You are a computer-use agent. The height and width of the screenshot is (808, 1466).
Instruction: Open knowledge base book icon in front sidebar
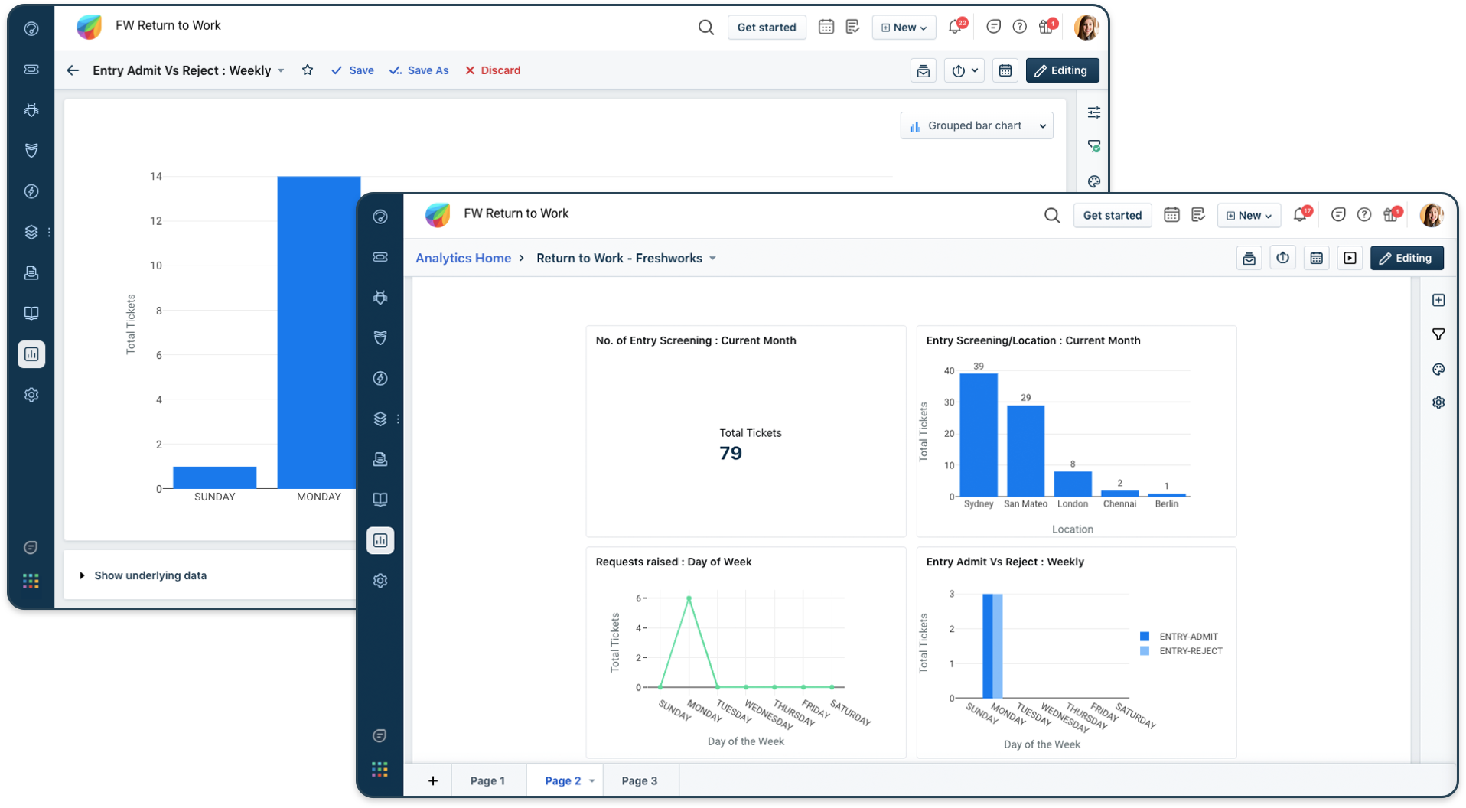[x=380, y=500]
